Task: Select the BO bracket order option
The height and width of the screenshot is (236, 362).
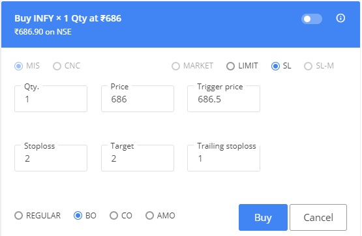Action: tap(78, 216)
